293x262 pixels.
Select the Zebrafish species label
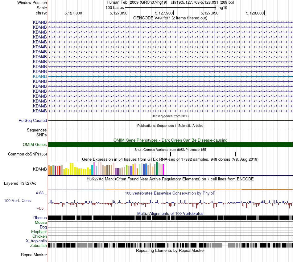pyautogui.click(x=39, y=246)
